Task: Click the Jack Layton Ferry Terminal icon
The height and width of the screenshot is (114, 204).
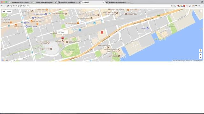Action: [x=119, y=56]
